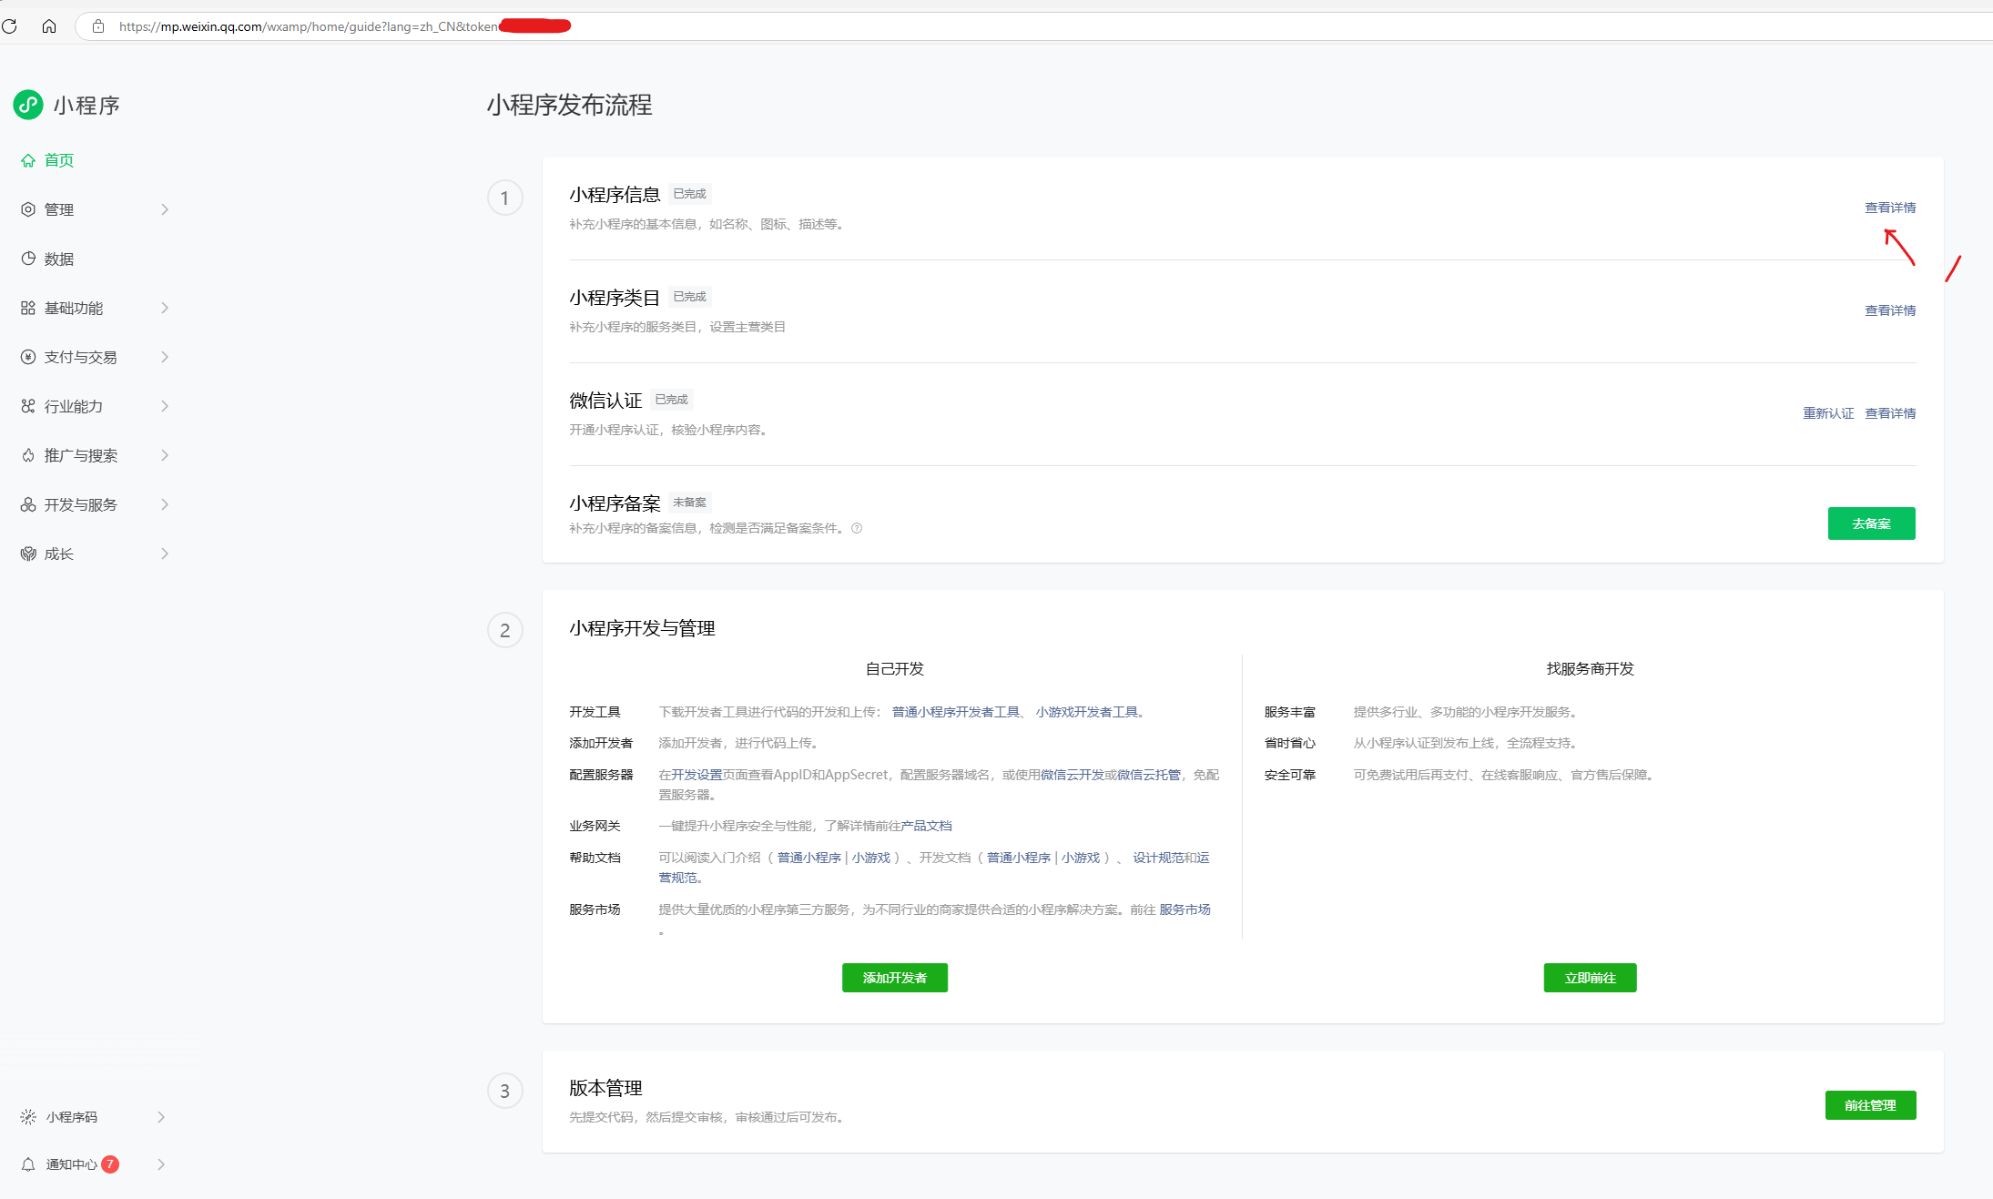Open the 产品文档 link
This screenshot has width=1993, height=1199.
click(x=927, y=826)
